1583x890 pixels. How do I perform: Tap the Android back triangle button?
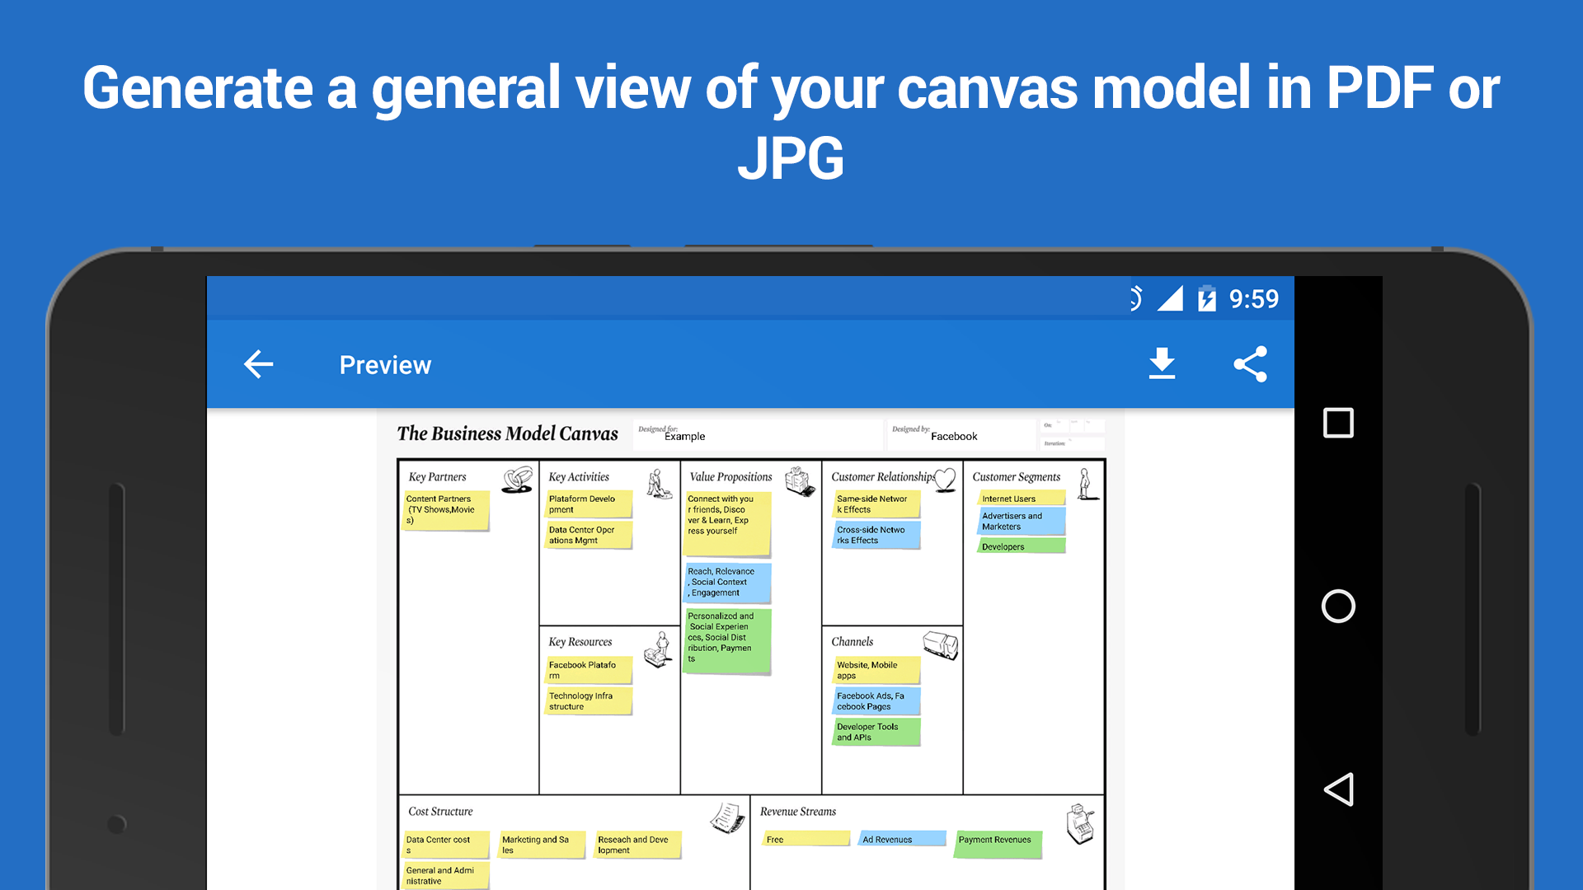coord(1338,789)
